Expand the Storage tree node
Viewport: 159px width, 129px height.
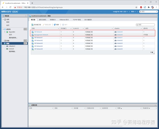[x=3, y=41]
